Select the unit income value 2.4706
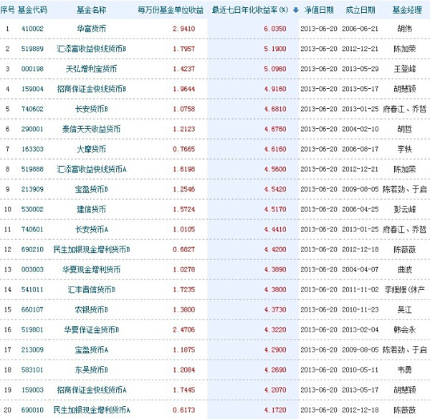 pyautogui.click(x=183, y=329)
